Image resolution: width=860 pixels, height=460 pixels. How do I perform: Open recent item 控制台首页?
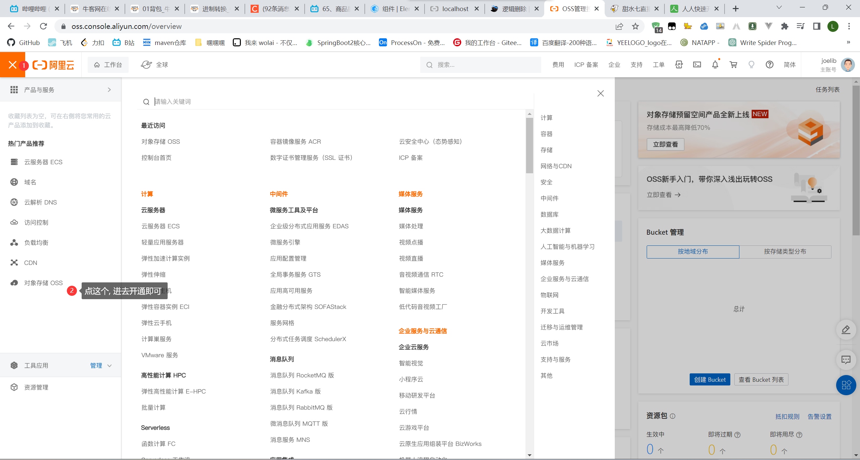click(156, 157)
